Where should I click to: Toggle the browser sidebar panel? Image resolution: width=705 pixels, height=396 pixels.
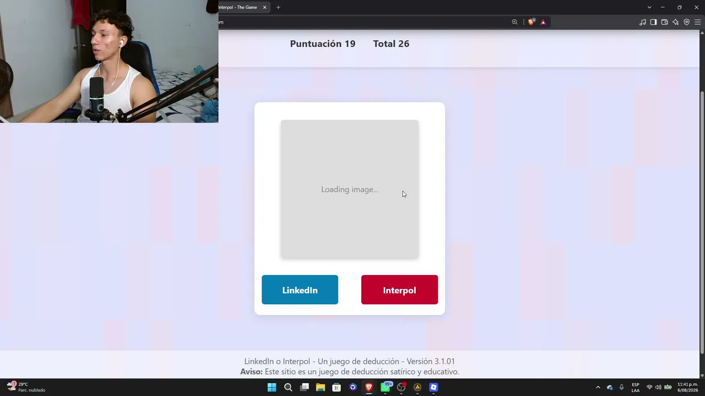(653, 22)
